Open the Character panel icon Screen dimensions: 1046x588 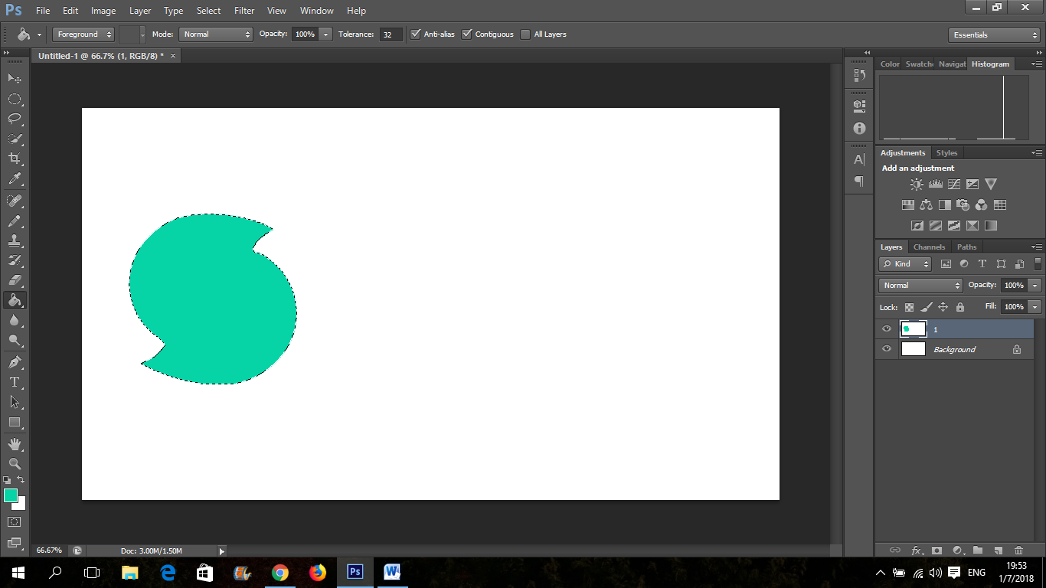(x=859, y=159)
